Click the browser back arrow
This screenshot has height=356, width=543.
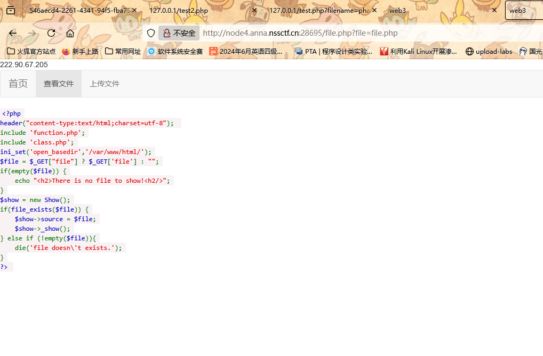13,33
